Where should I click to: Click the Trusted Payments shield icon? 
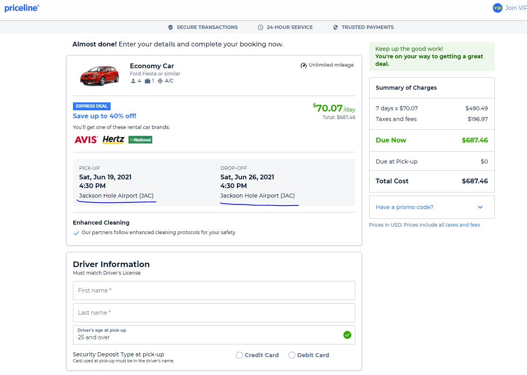[335, 27]
